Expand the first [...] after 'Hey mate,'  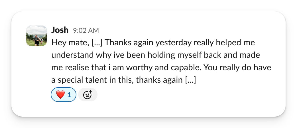pos(97,43)
